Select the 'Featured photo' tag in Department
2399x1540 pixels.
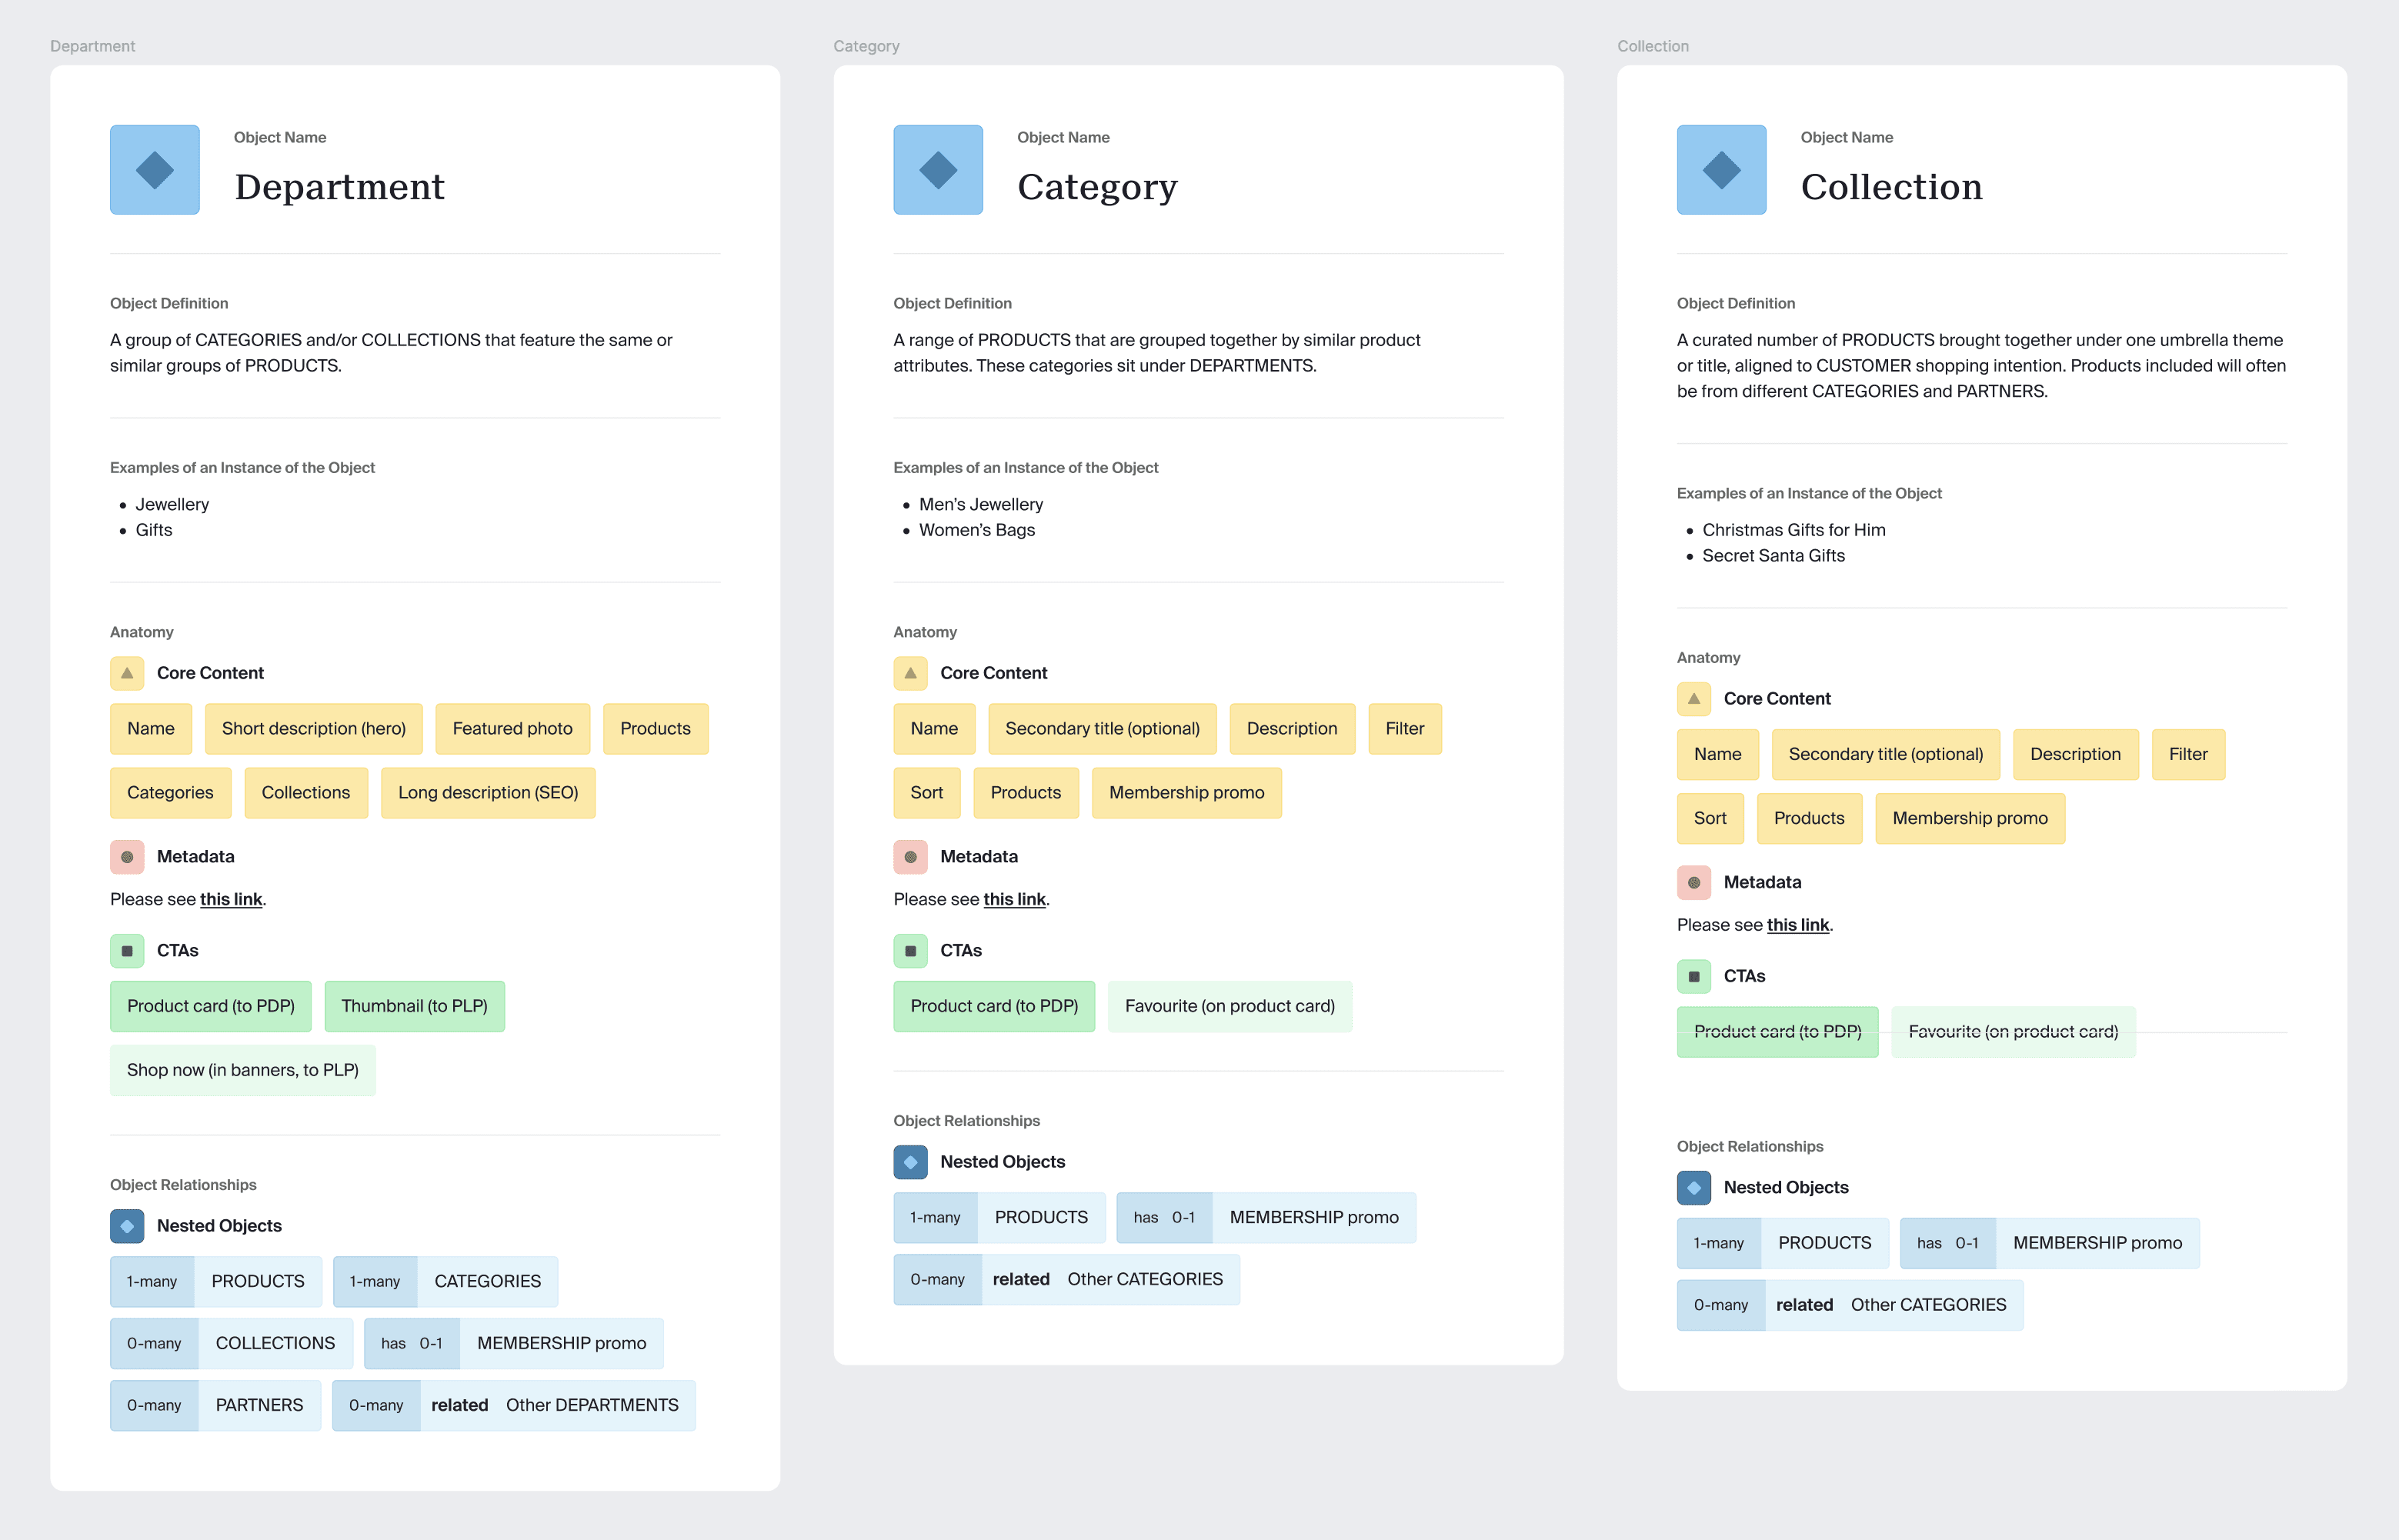512,729
